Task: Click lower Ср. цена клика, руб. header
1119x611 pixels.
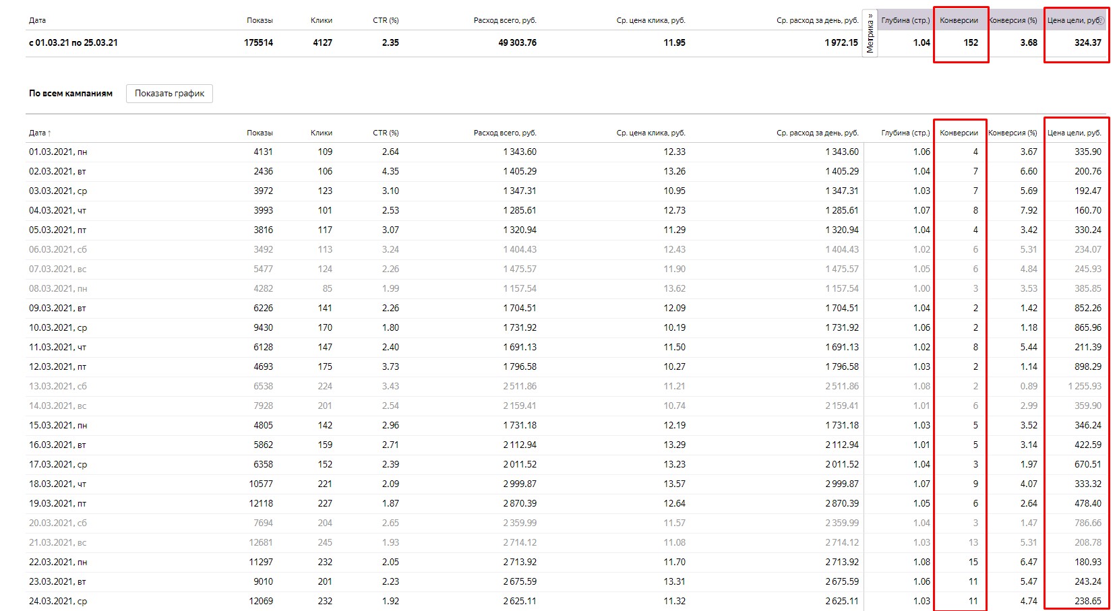Action: click(x=651, y=133)
